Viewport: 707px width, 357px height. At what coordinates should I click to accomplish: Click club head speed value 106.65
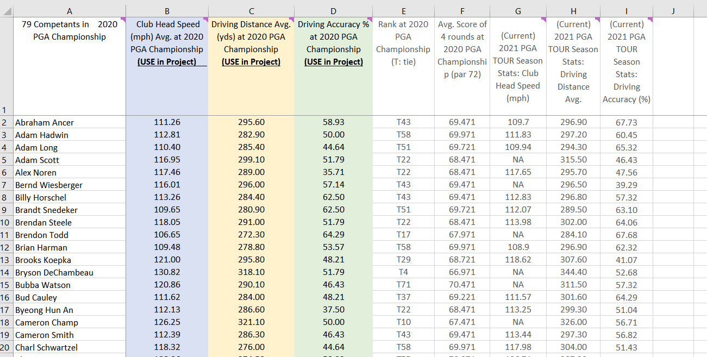pyautogui.click(x=167, y=235)
